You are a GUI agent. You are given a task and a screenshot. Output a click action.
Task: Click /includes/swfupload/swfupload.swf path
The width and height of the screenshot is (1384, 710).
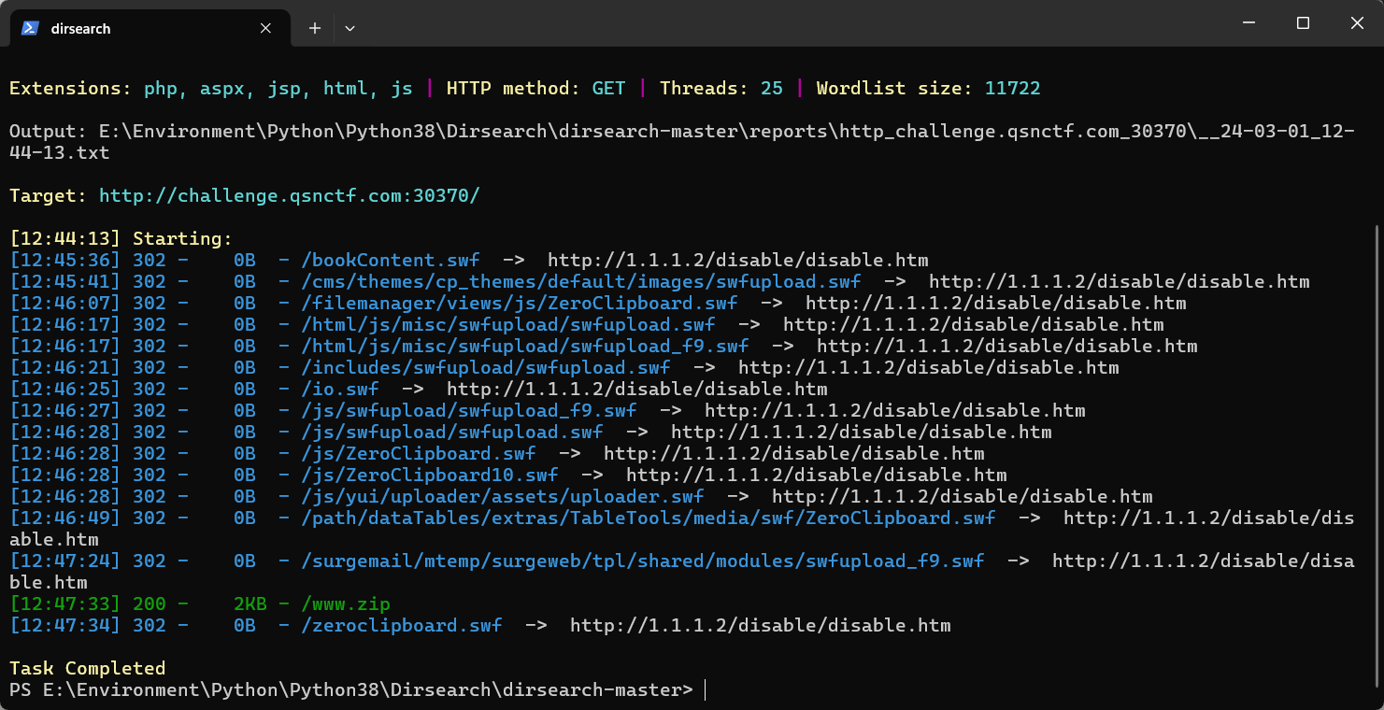coord(486,367)
